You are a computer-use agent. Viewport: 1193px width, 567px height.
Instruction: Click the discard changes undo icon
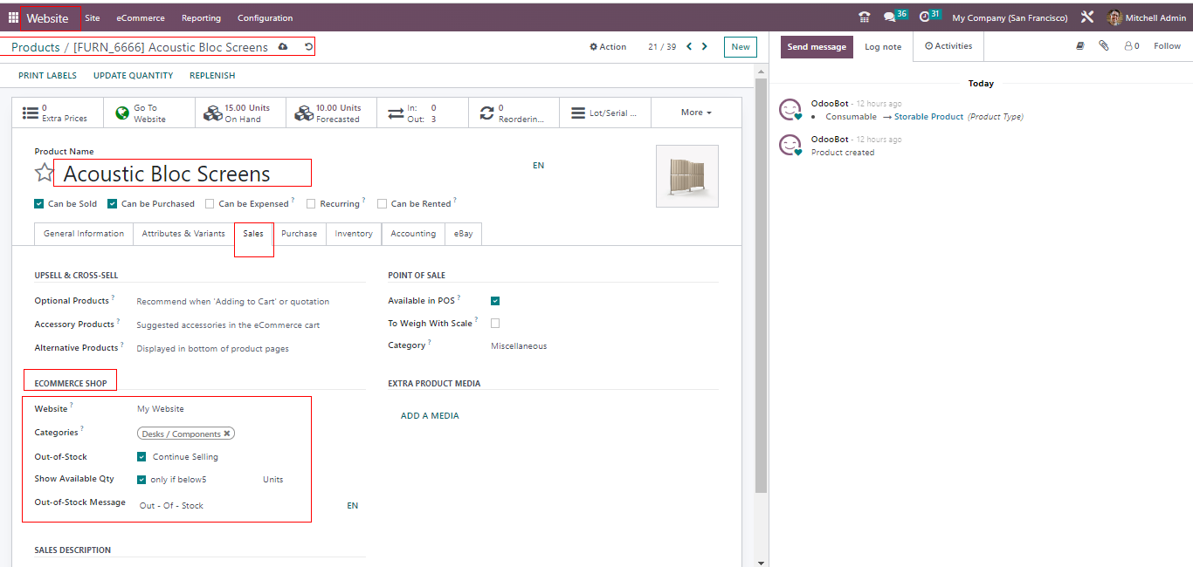coord(308,47)
